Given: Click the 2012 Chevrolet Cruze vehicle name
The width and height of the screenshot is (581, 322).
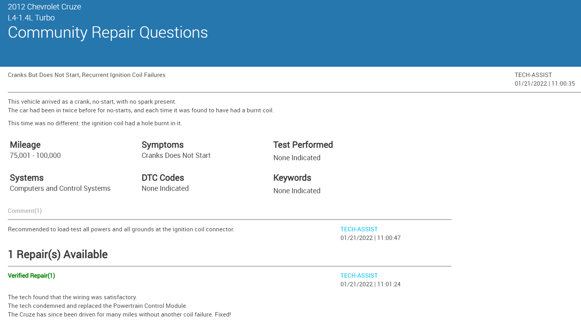Looking at the screenshot, I should coord(44,7).
